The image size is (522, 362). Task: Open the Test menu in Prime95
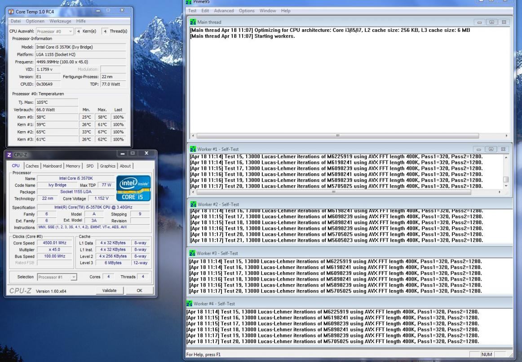click(x=192, y=11)
